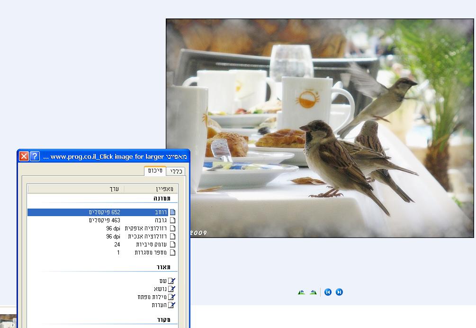The image size is (476, 328).
Task: Click the value field of נושא
Action: (x=76, y=289)
